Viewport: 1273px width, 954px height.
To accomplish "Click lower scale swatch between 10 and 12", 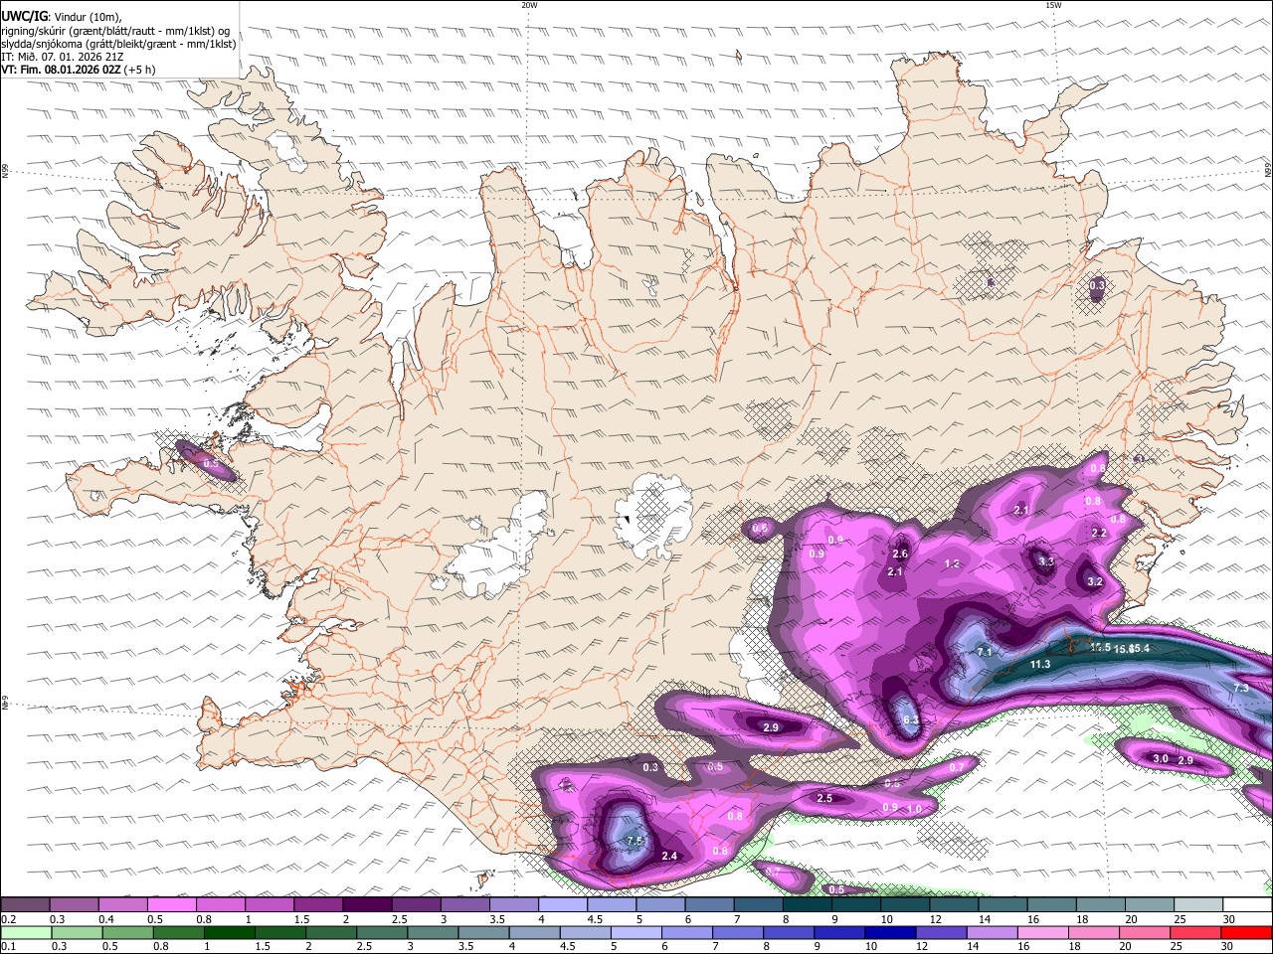I will 890,932.
